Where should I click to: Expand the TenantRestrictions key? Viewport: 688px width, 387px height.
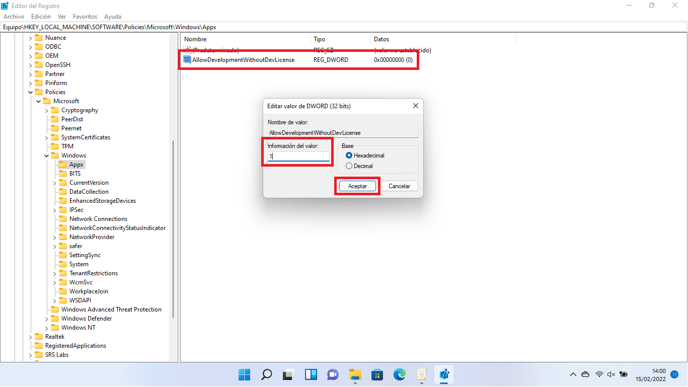[54, 273]
